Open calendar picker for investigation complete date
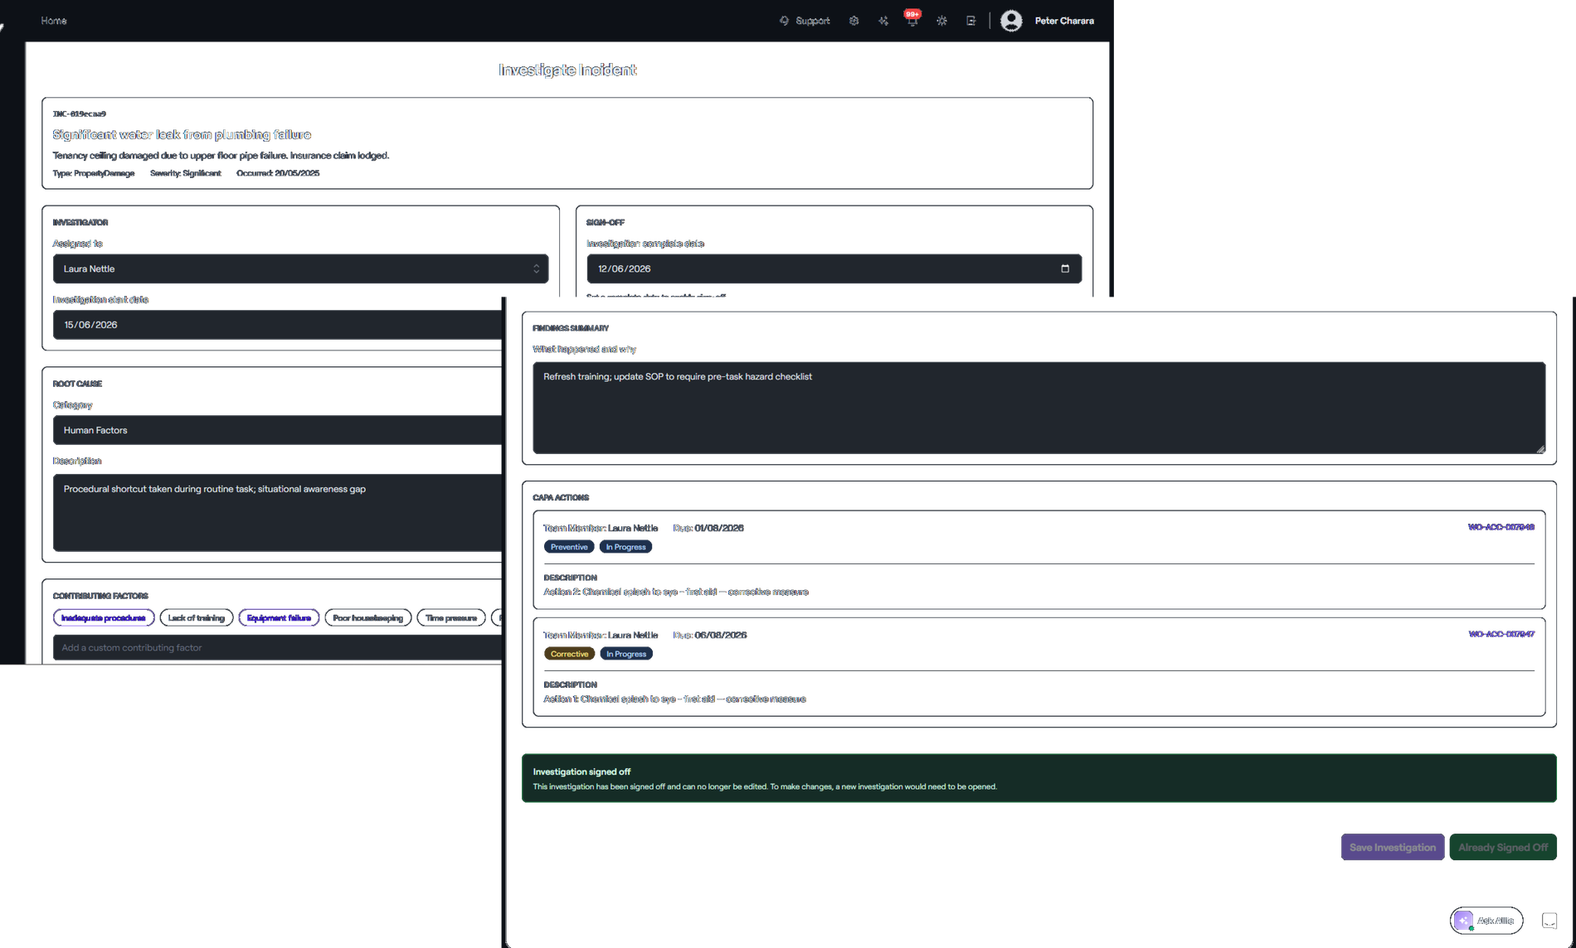Image resolution: width=1576 pixels, height=948 pixels. [1065, 268]
